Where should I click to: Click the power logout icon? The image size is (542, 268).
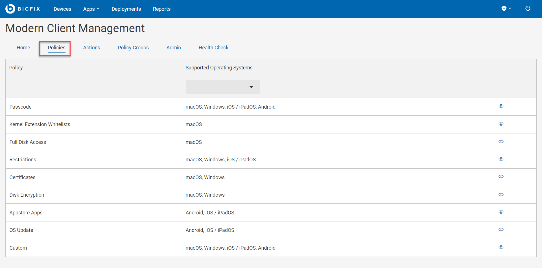point(528,8)
